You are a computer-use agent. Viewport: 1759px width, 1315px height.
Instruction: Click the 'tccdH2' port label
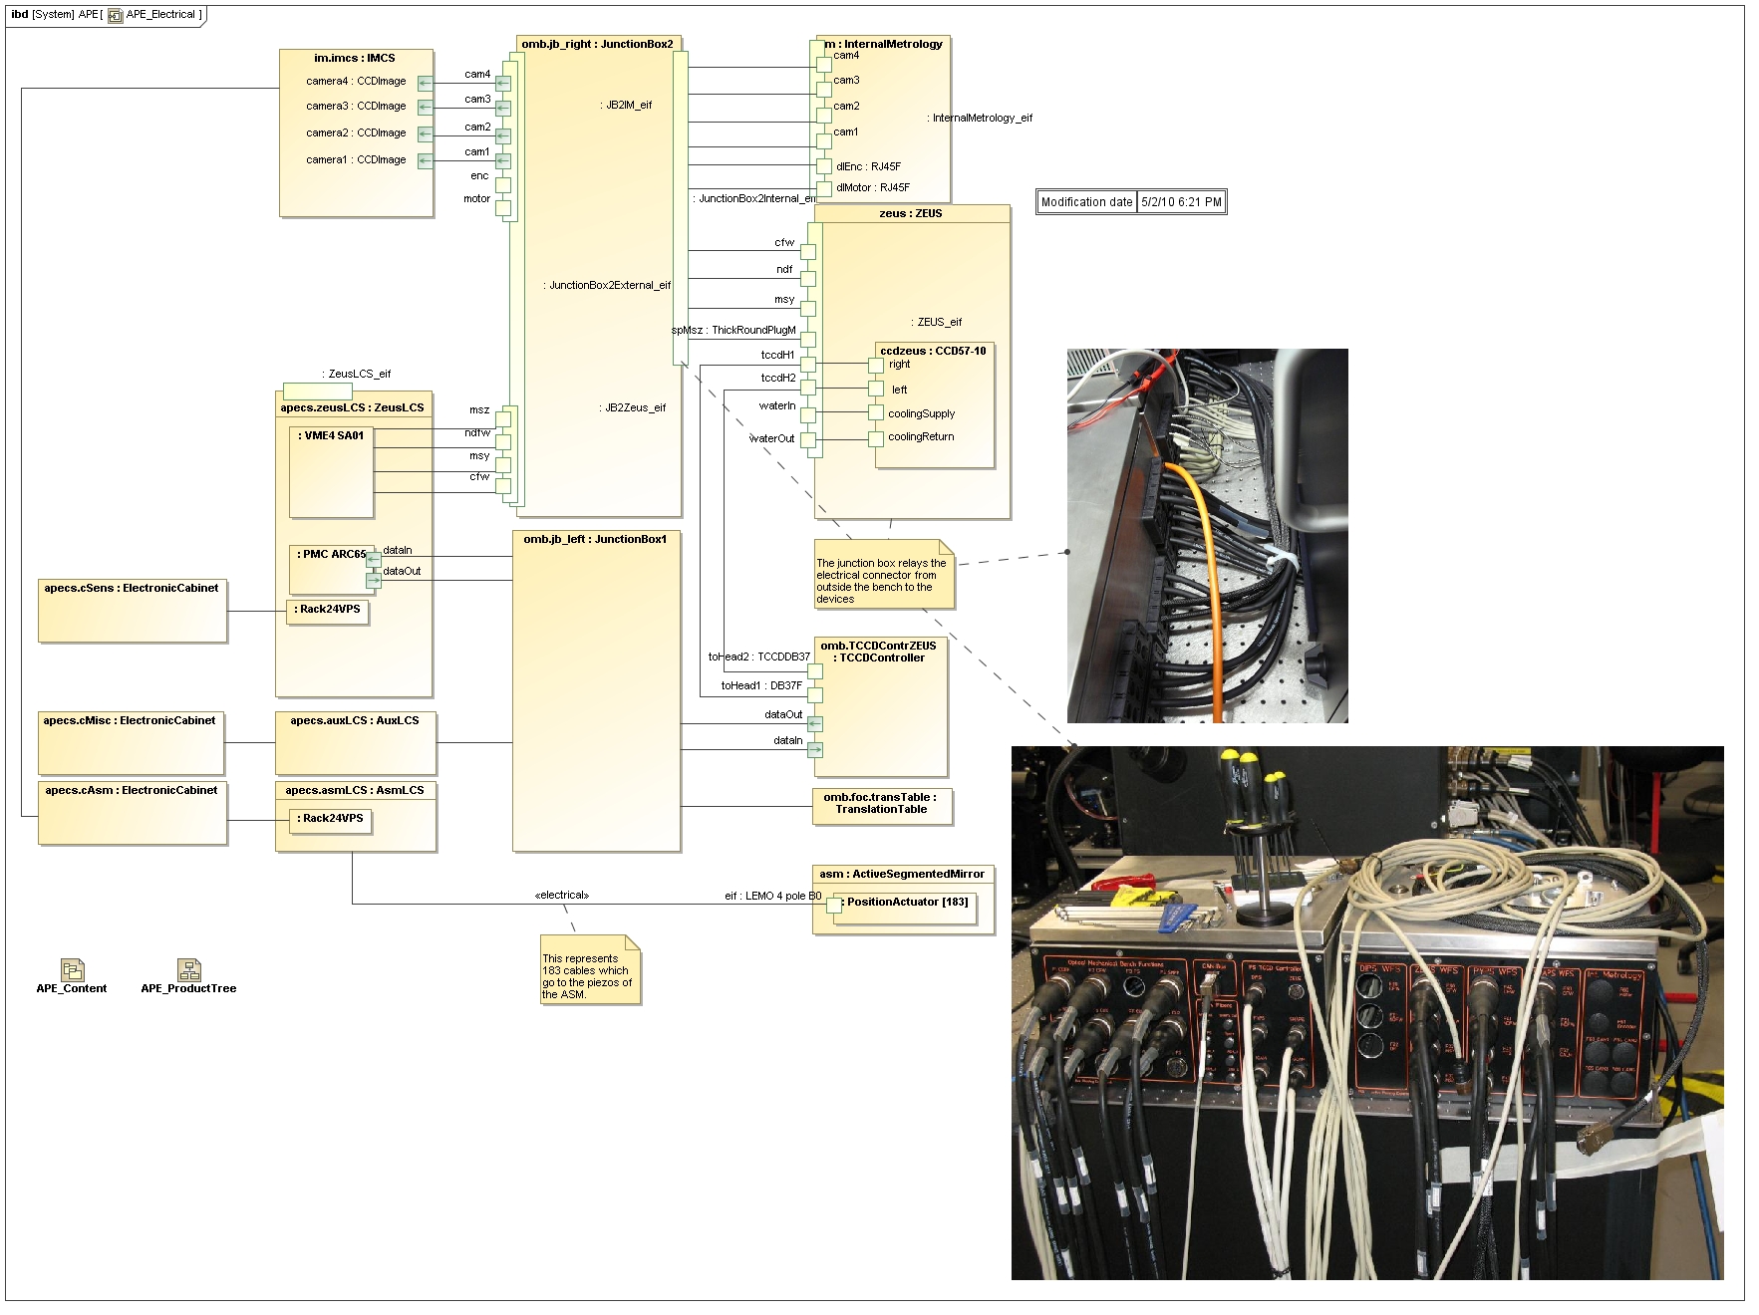778,378
